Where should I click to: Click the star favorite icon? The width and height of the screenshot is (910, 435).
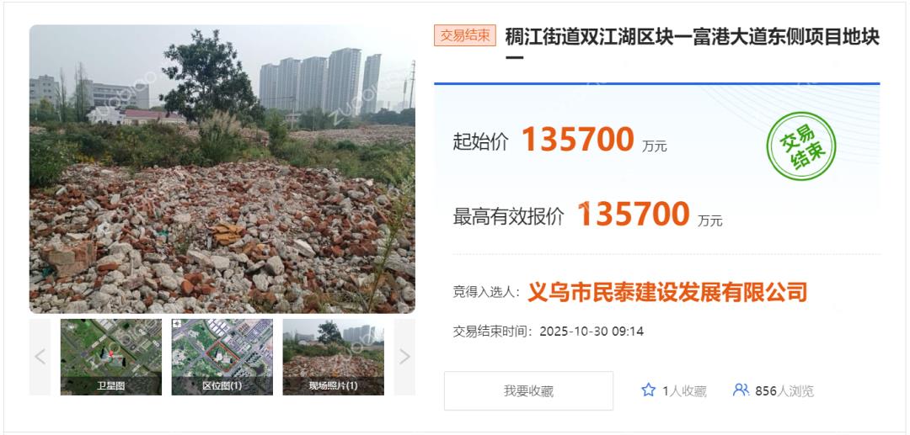pos(648,390)
